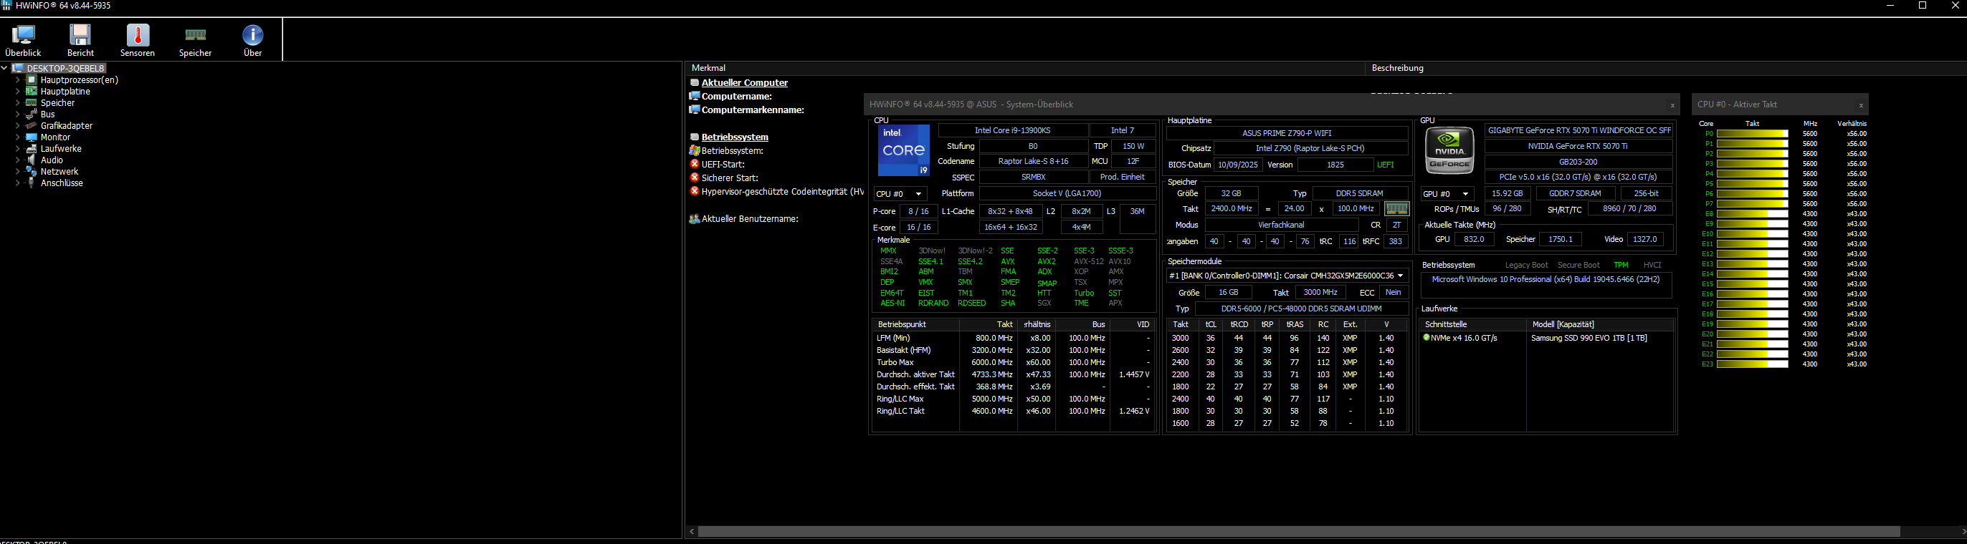Click the P0 core clock bar
1967x544 pixels.
click(x=1753, y=134)
